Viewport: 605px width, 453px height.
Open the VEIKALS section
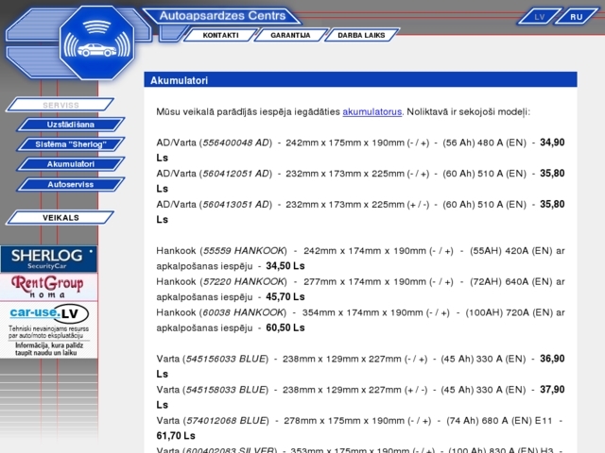click(x=60, y=218)
